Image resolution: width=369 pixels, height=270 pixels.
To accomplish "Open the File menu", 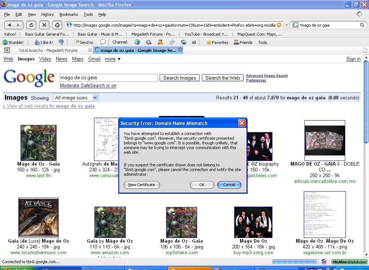I will tap(7, 14).
